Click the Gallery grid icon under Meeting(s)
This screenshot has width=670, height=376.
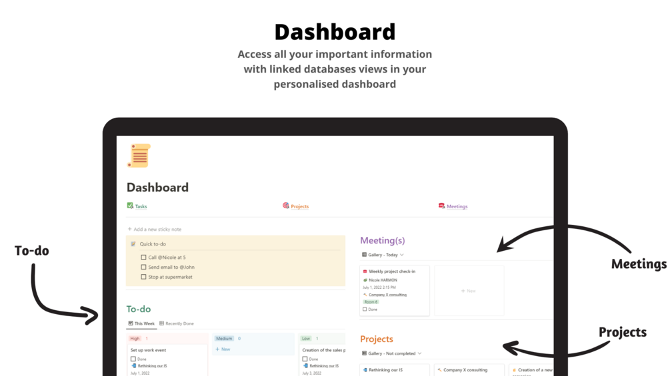pyautogui.click(x=364, y=255)
